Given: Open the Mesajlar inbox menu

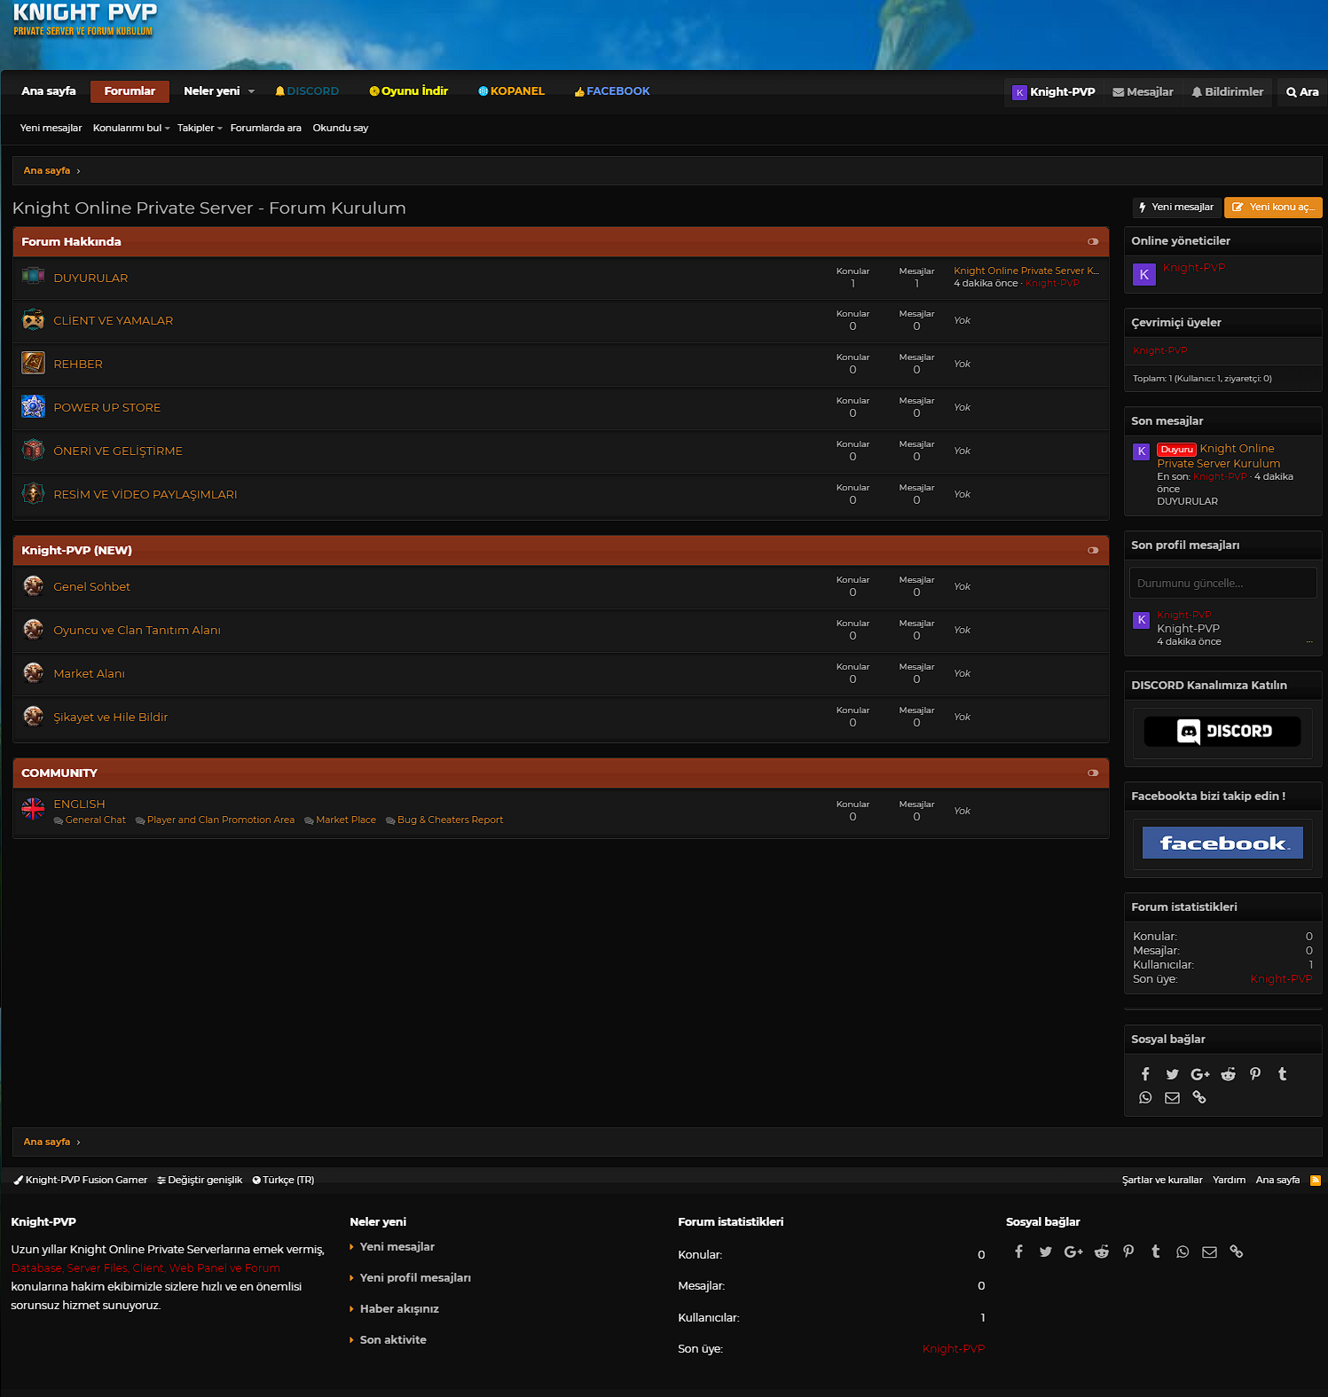Looking at the screenshot, I should pos(1143,91).
